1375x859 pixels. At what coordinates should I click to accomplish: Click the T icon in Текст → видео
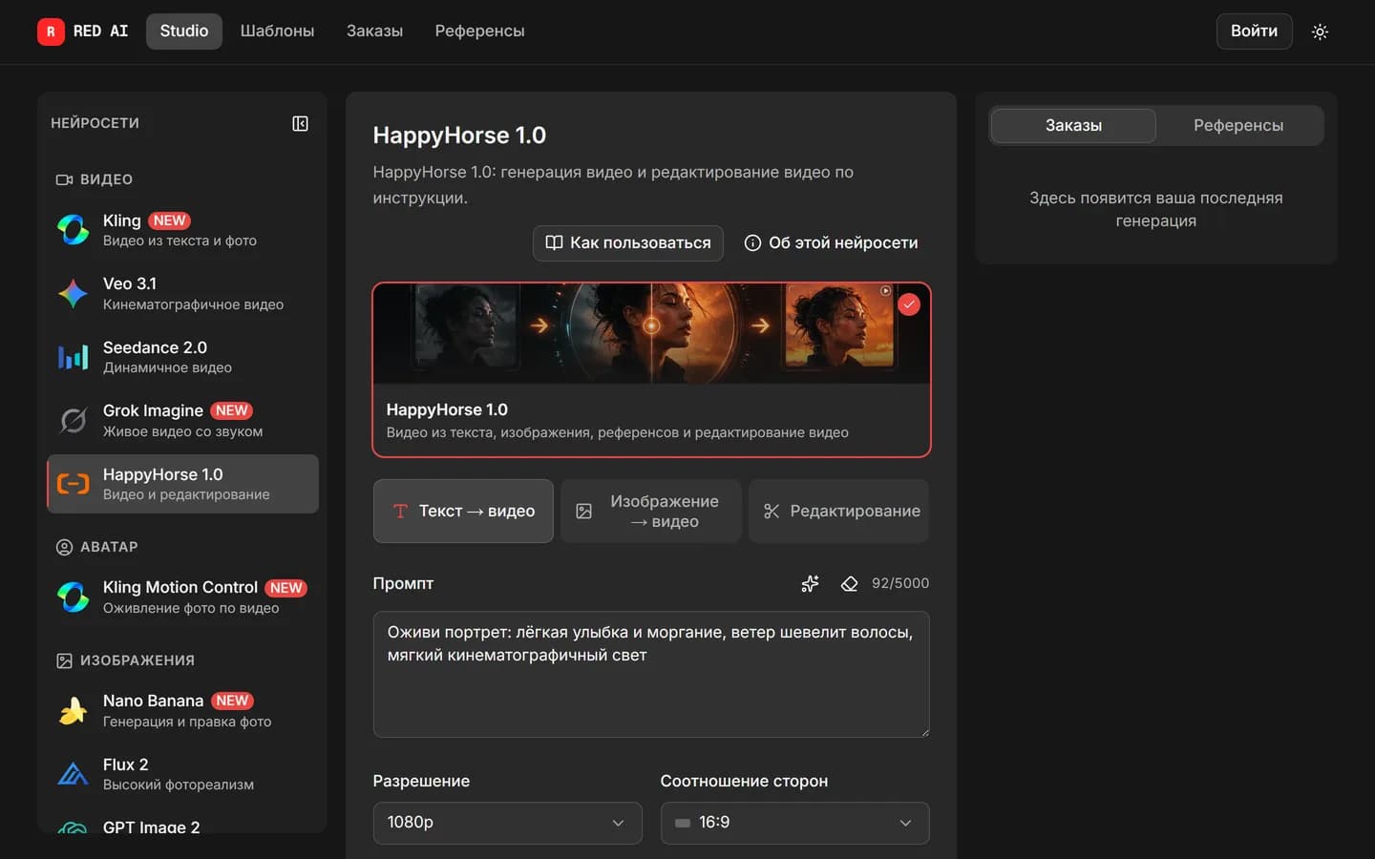coord(400,512)
